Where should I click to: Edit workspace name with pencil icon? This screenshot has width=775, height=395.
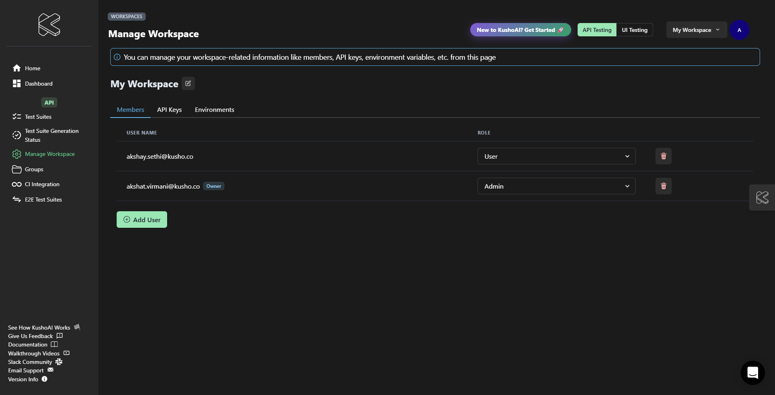(x=188, y=84)
